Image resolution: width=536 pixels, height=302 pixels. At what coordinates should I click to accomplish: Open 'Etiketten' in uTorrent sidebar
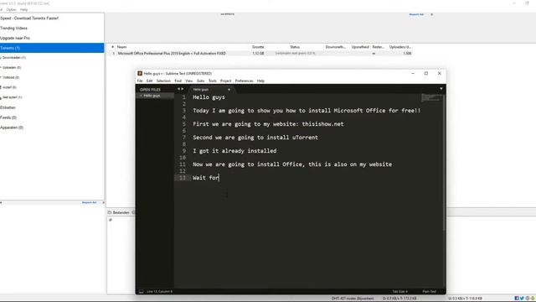pyautogui.click(x=8, y=107)
